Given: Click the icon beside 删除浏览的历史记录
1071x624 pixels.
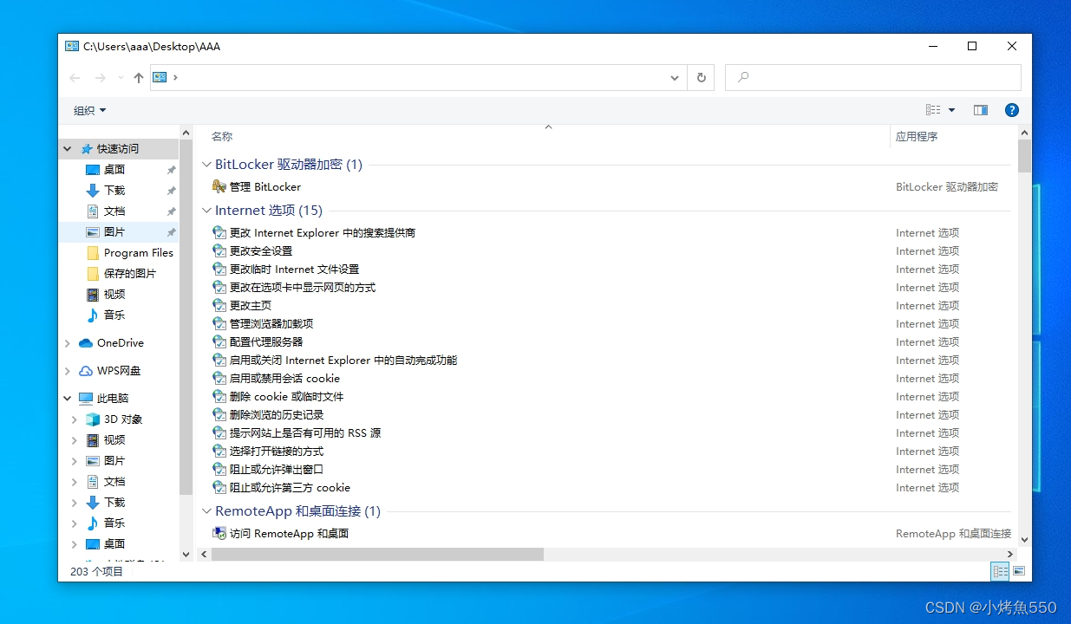Looking at the screenshot, I should pos(219,414).
